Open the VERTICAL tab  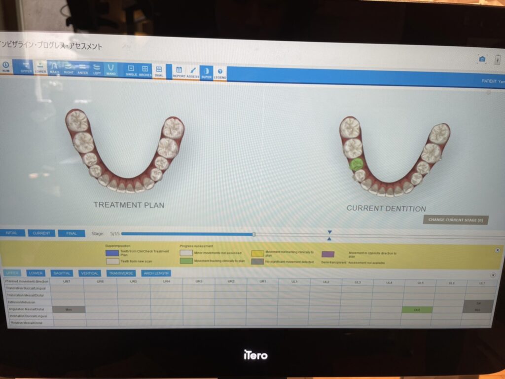[x=90, y=273]
